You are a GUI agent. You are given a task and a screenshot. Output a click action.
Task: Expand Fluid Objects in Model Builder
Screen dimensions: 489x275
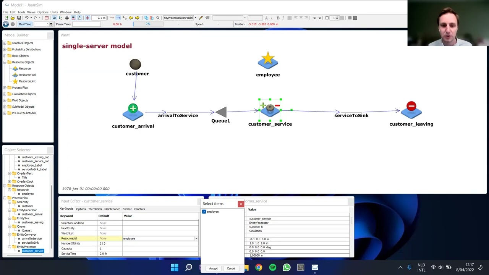(5, 100)
